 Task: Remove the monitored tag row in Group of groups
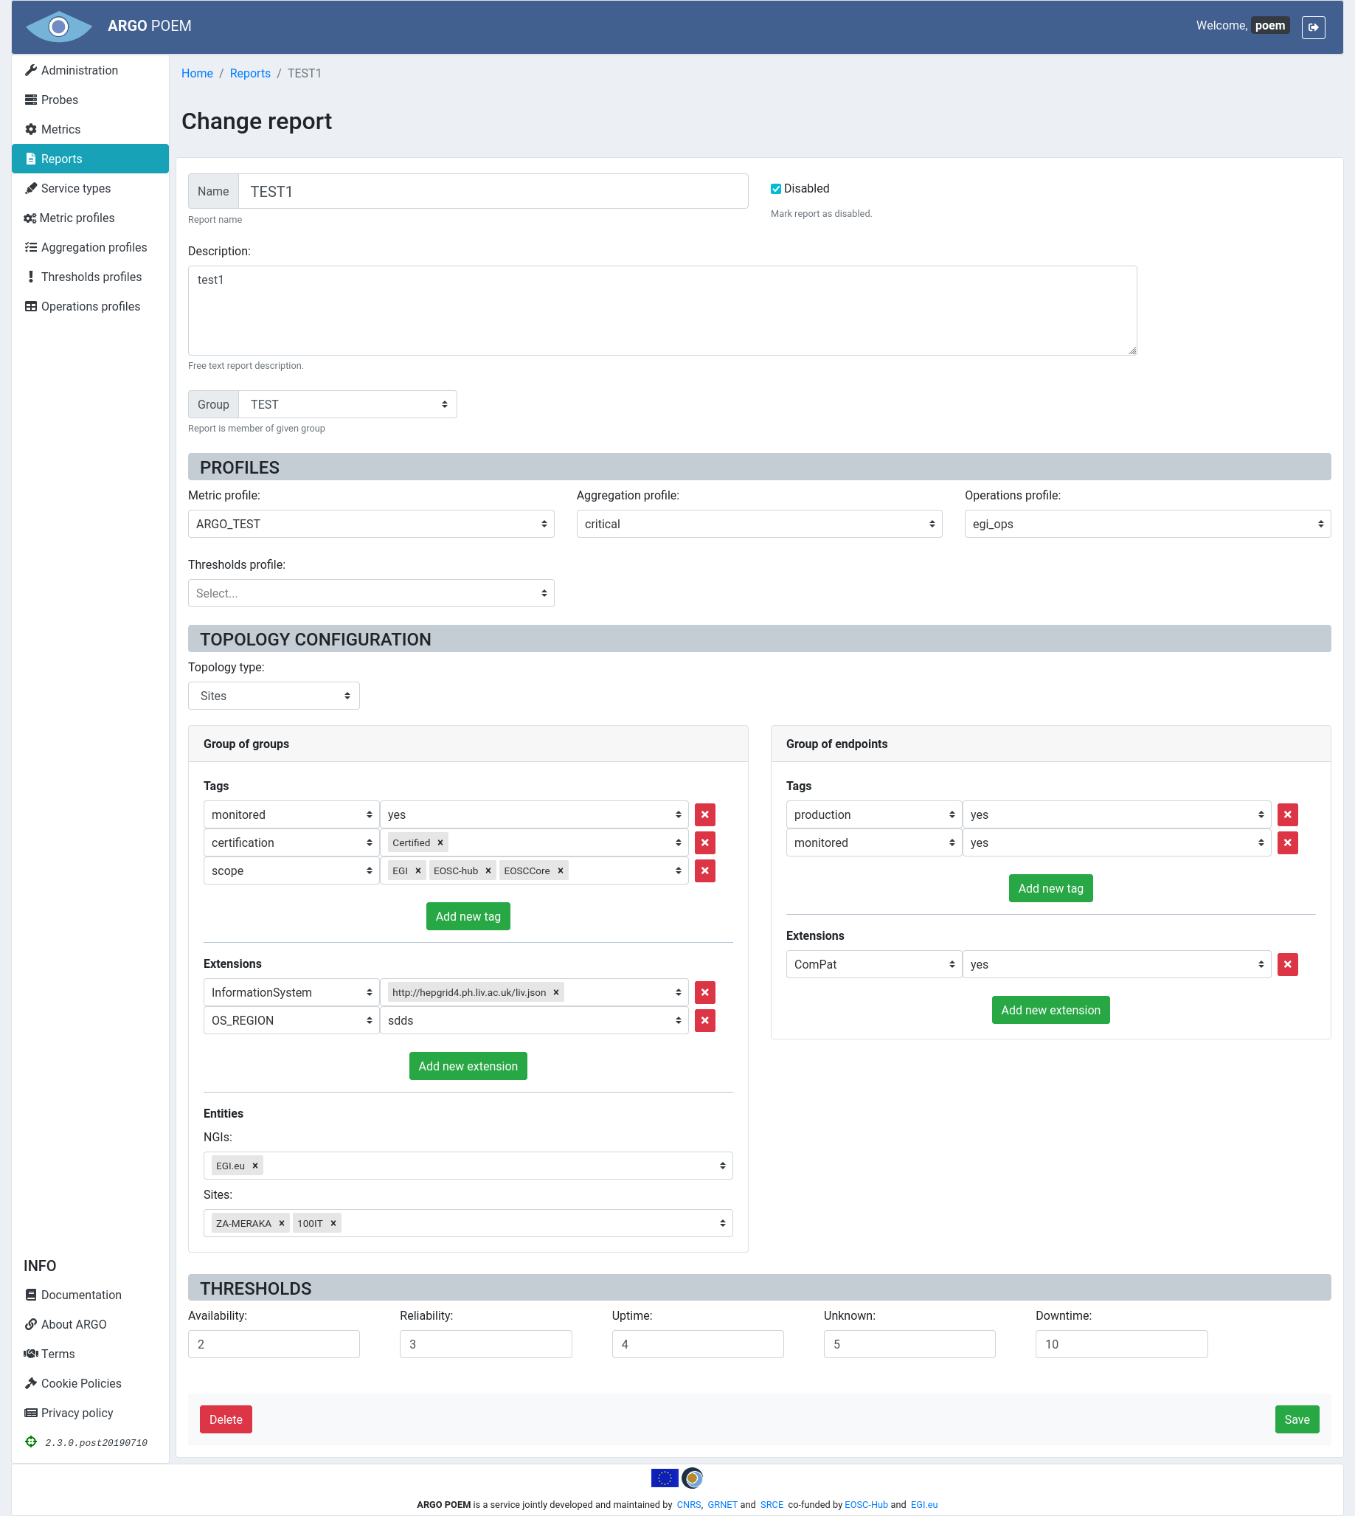coord(705,814)
